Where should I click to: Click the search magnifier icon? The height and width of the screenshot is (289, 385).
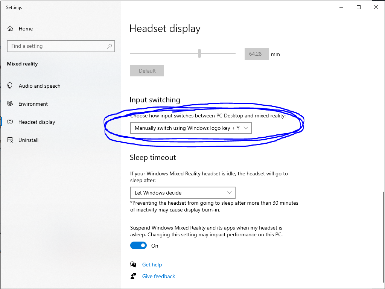(x=110, y=46)
